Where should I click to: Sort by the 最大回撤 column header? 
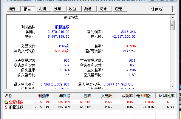145,96
